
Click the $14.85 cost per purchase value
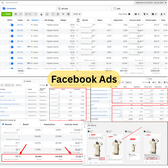[77, 130]
